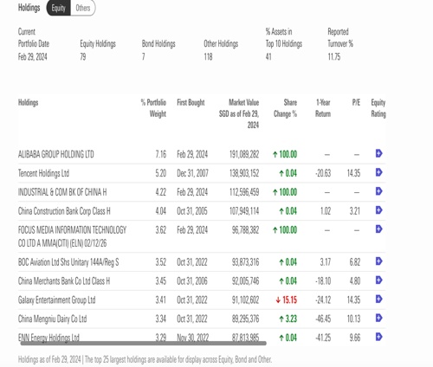Click the Equity Rating column header

pyautogui.click(x=378, y=108)
